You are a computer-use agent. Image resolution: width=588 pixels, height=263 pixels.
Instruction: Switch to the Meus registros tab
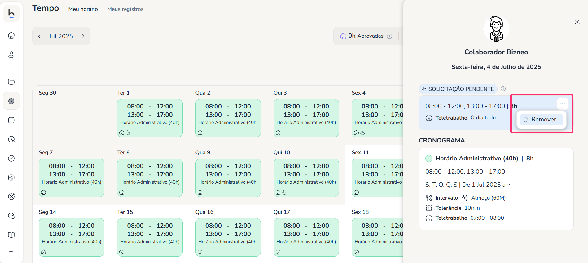coord(125,9)
